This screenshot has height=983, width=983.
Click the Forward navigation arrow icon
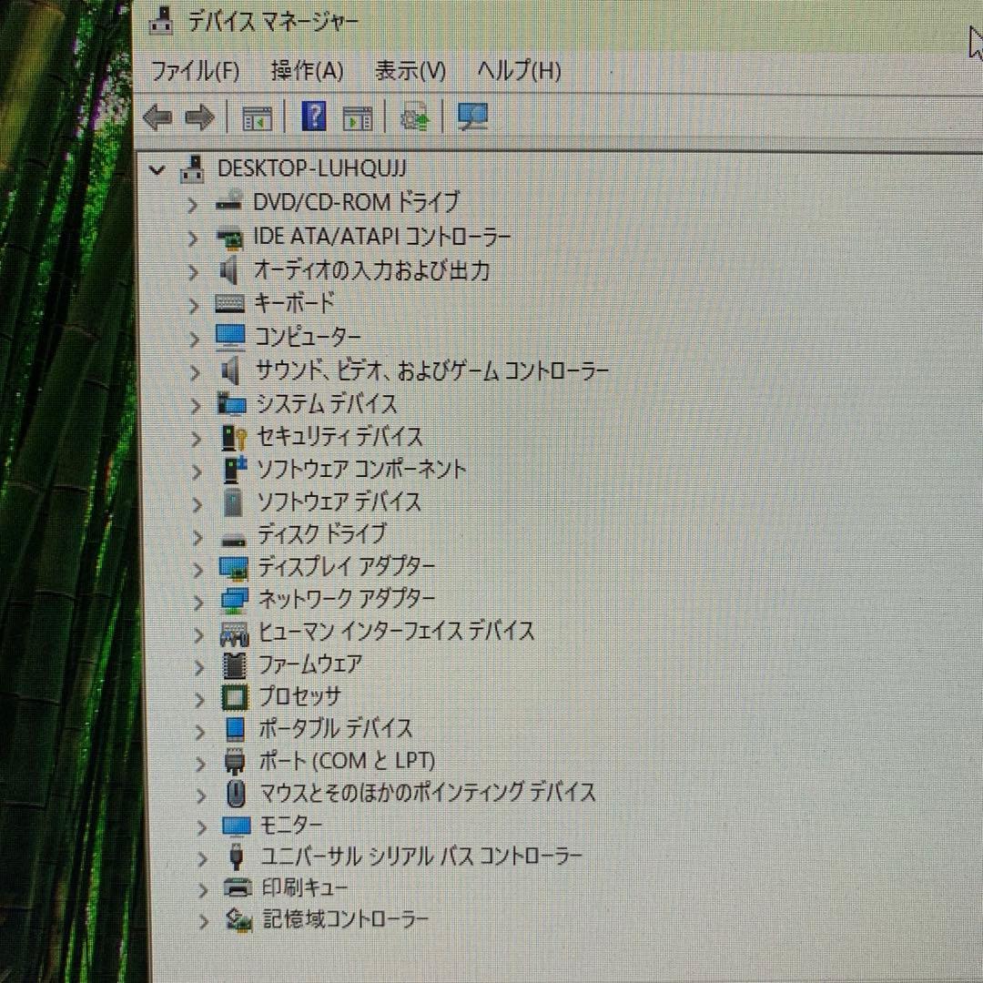(198, 117)
